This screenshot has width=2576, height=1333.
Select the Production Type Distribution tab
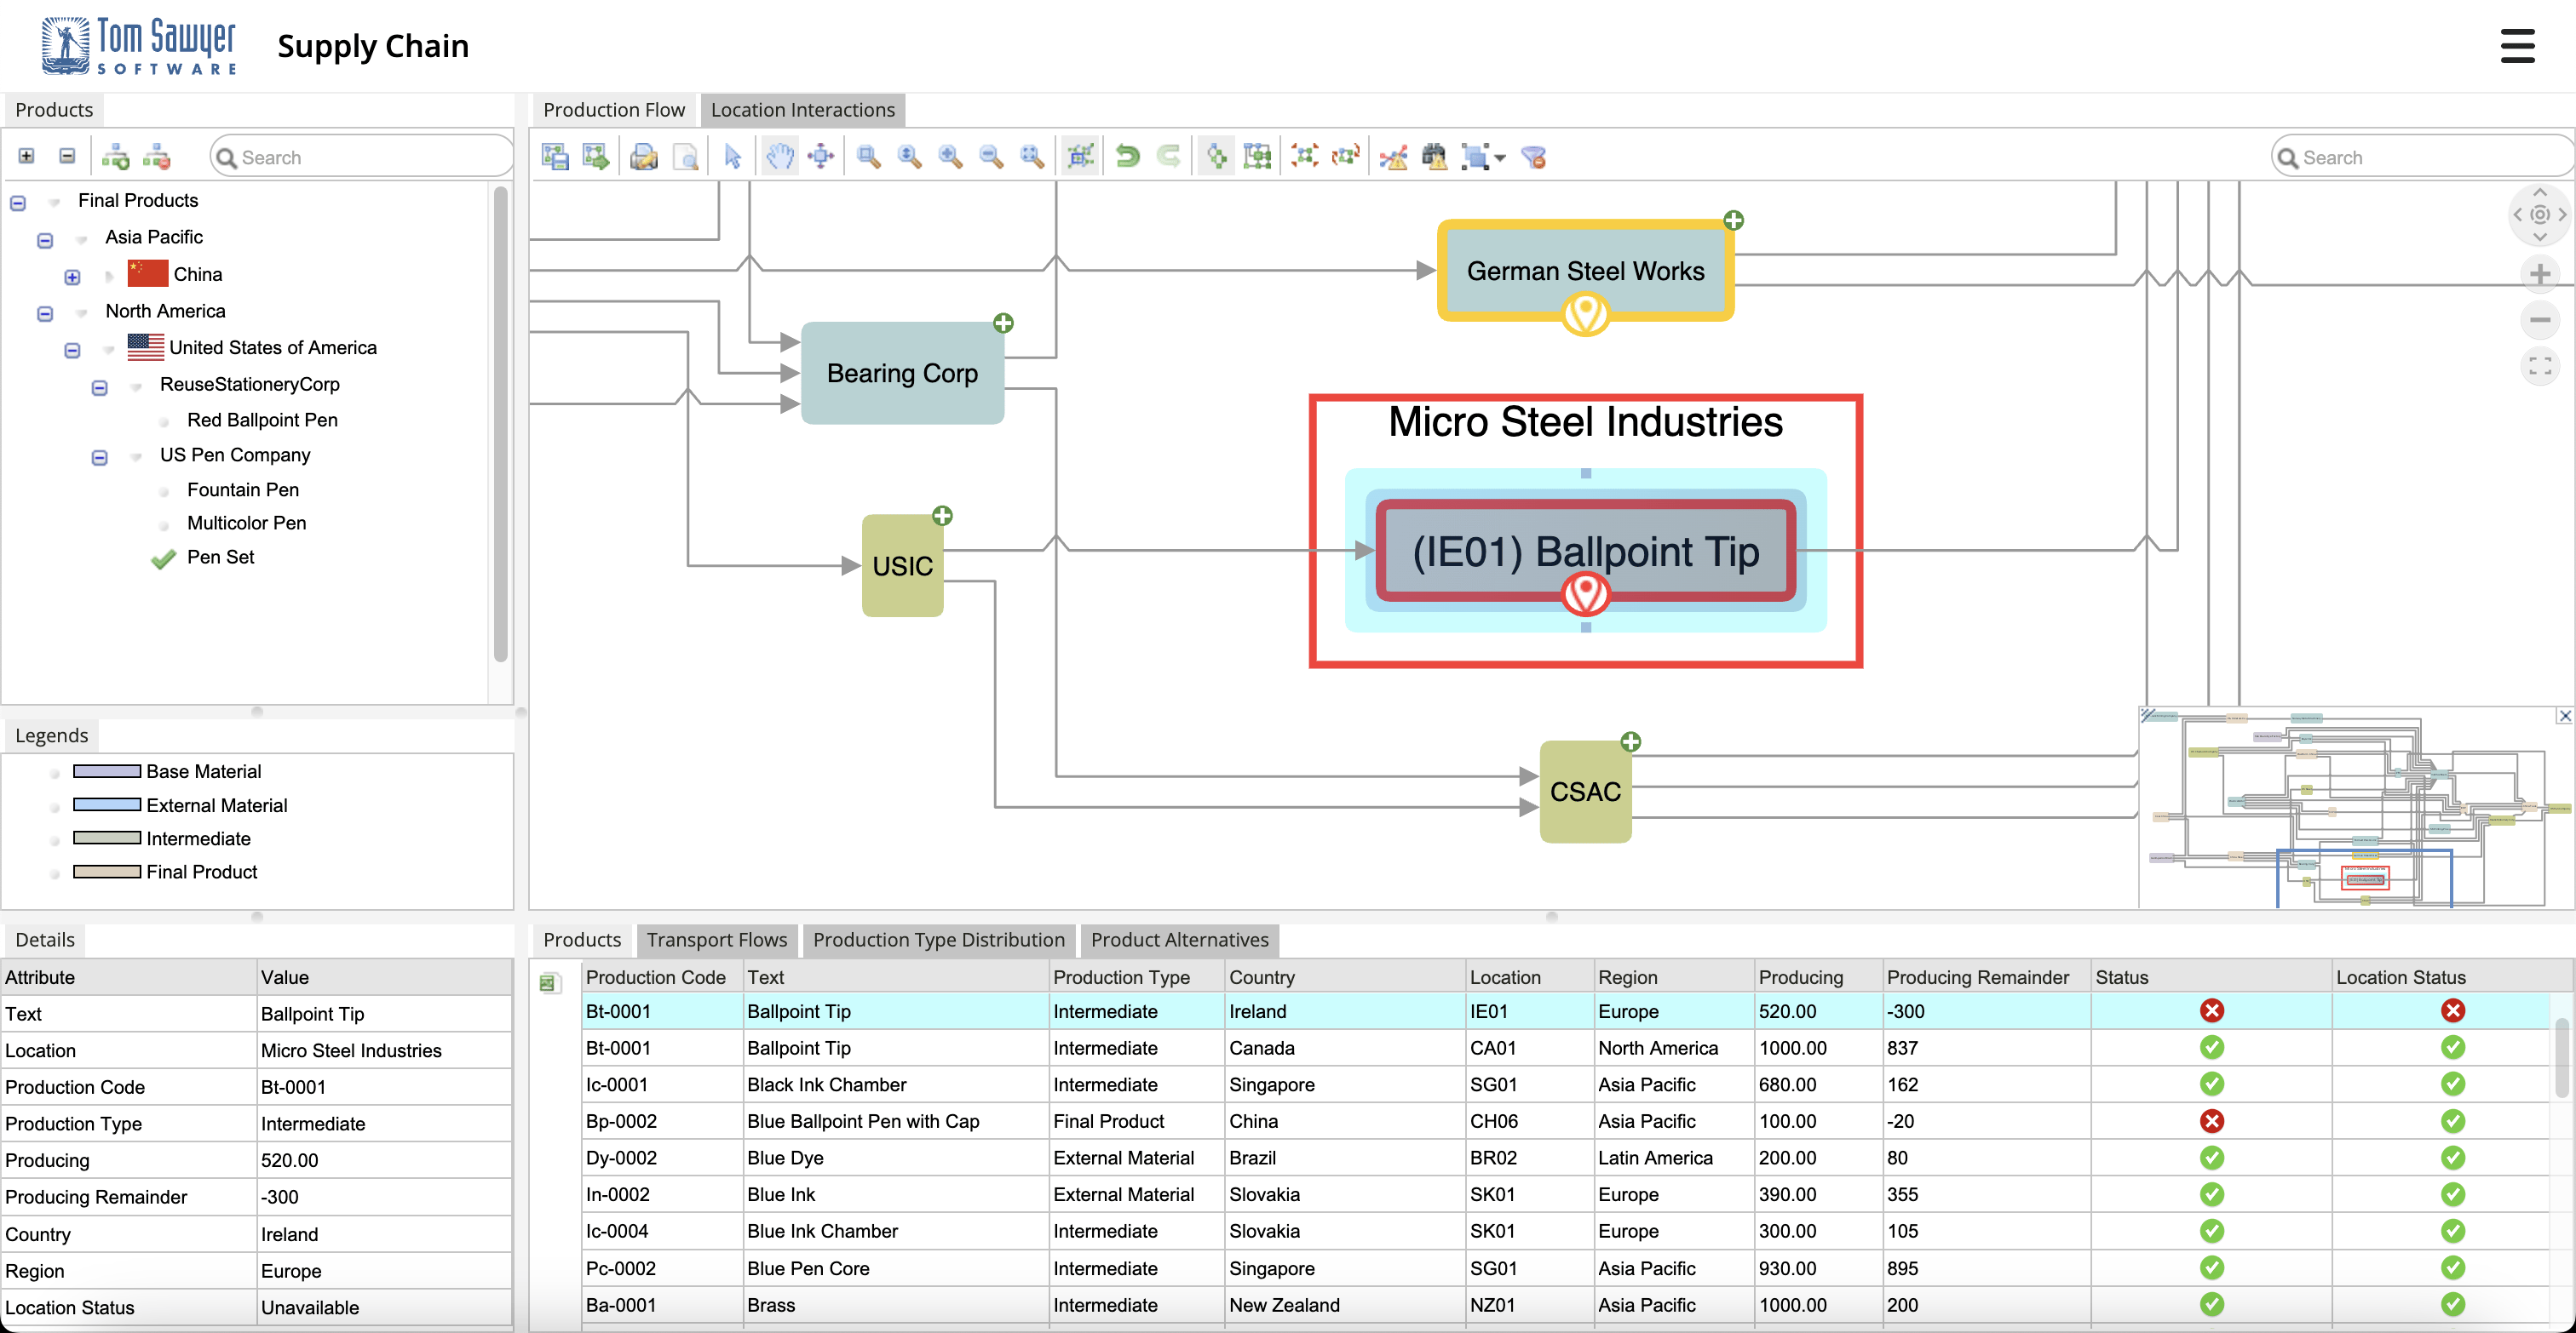click(938, 939)
